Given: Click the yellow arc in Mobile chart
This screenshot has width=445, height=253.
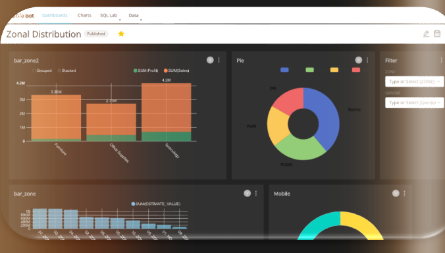Looking at the screenshot, I should (x=362, y=224).
